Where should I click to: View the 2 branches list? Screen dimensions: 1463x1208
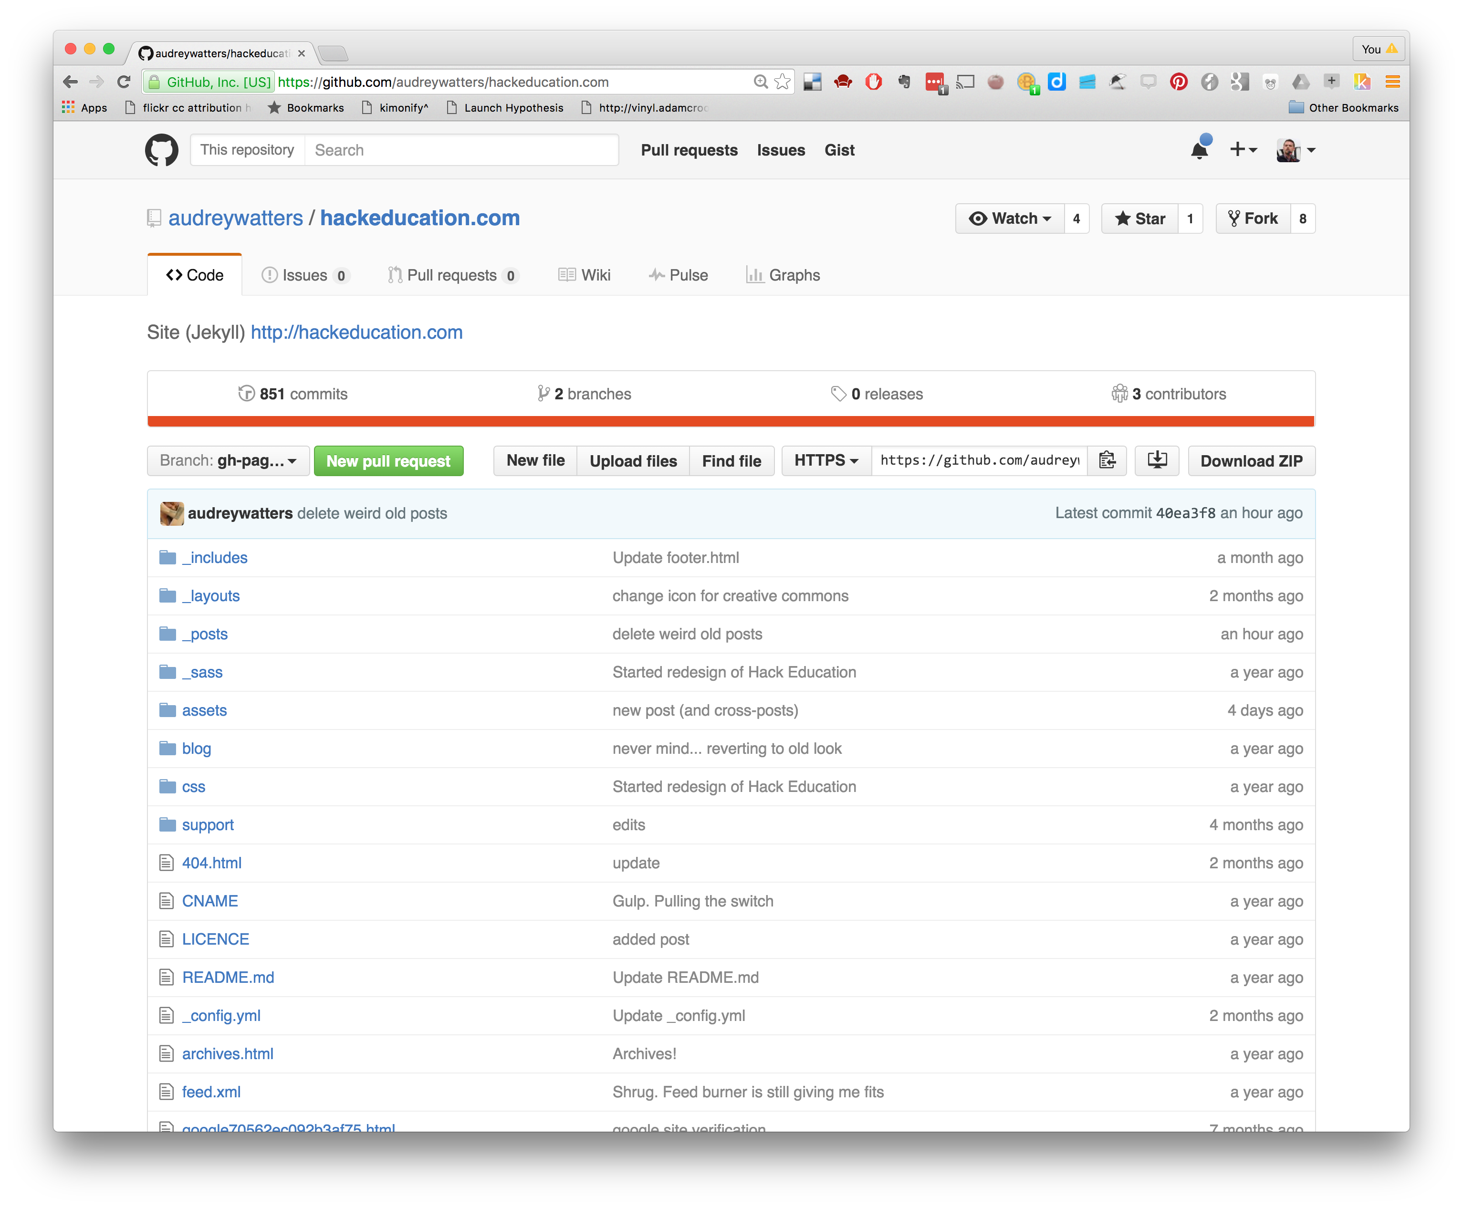(x=584, y=394)
